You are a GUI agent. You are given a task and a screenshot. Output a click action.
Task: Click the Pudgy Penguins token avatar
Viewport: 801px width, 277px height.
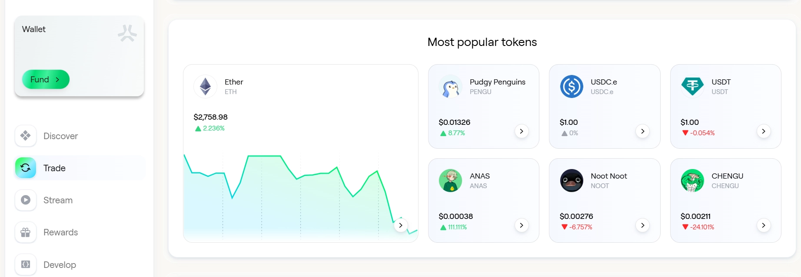click(x=450, y=86)
